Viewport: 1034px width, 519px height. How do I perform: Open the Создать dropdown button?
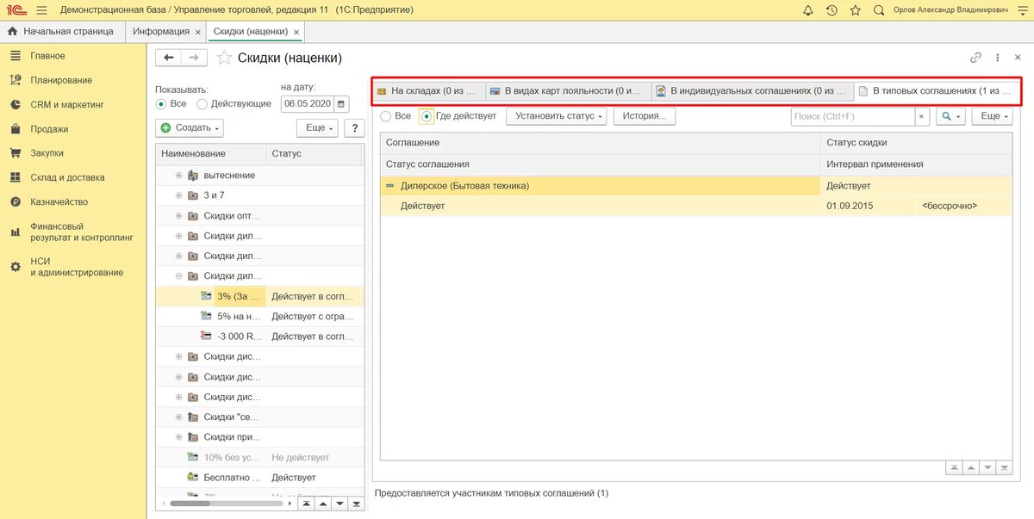190,127
